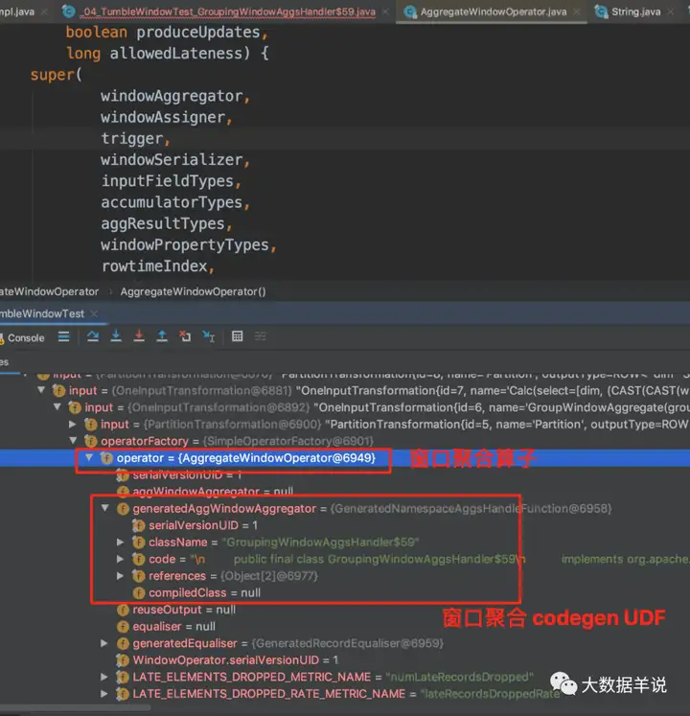Viewport: 690px width, 716px height.
Task: Click the Step Into debugger icon
Action: pos(116,336)
